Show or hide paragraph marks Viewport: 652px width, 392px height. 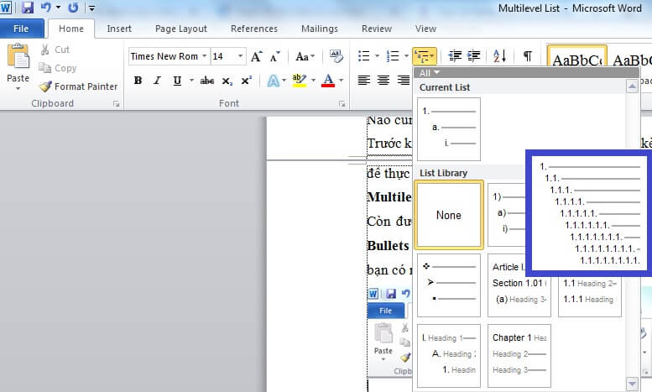[527, 55]
